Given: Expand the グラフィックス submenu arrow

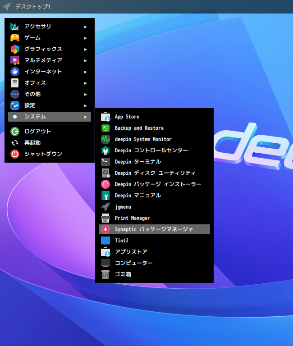Looking at the screenshot, I should [86, 49].
